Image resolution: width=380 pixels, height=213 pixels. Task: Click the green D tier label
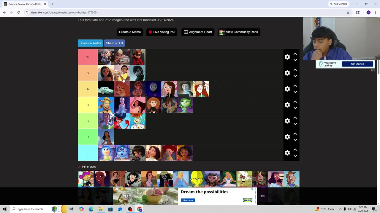coord(88,137)
